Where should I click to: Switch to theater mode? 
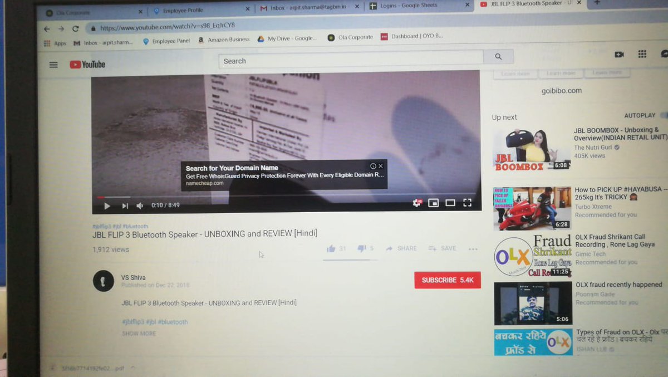coord(450,203)
